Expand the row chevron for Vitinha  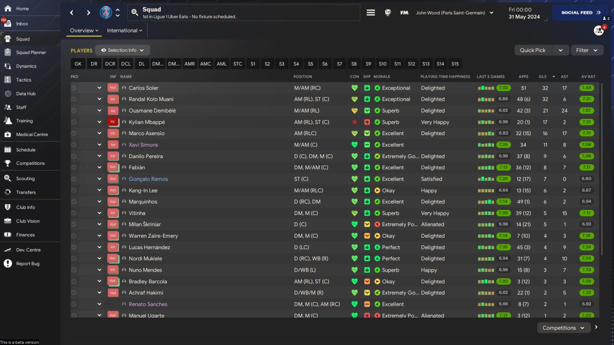[x=99, y=213]
